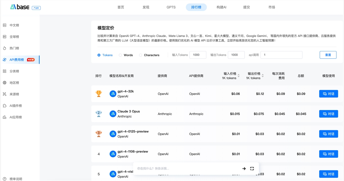Click 对话 button for gpt-4-32k
344x181 pixels.
(328, 94)
